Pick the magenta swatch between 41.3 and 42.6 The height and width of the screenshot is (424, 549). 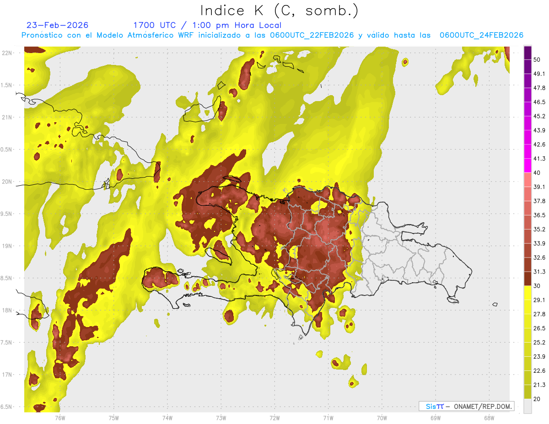527,151
